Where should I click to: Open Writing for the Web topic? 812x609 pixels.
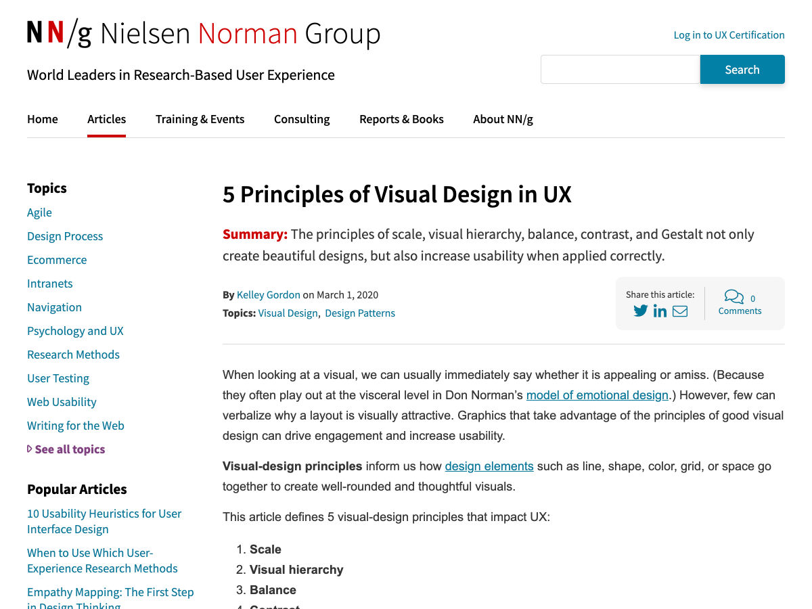76,426
